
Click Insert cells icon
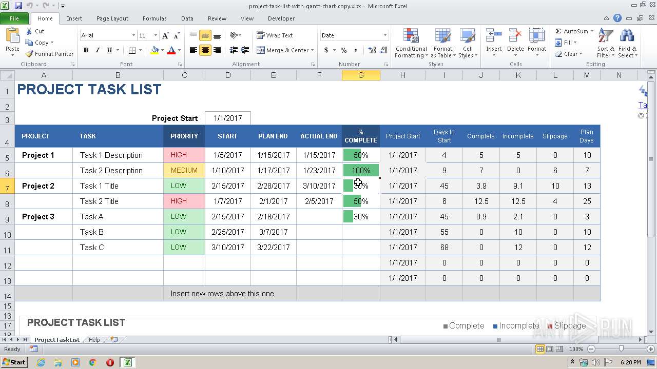494,36
